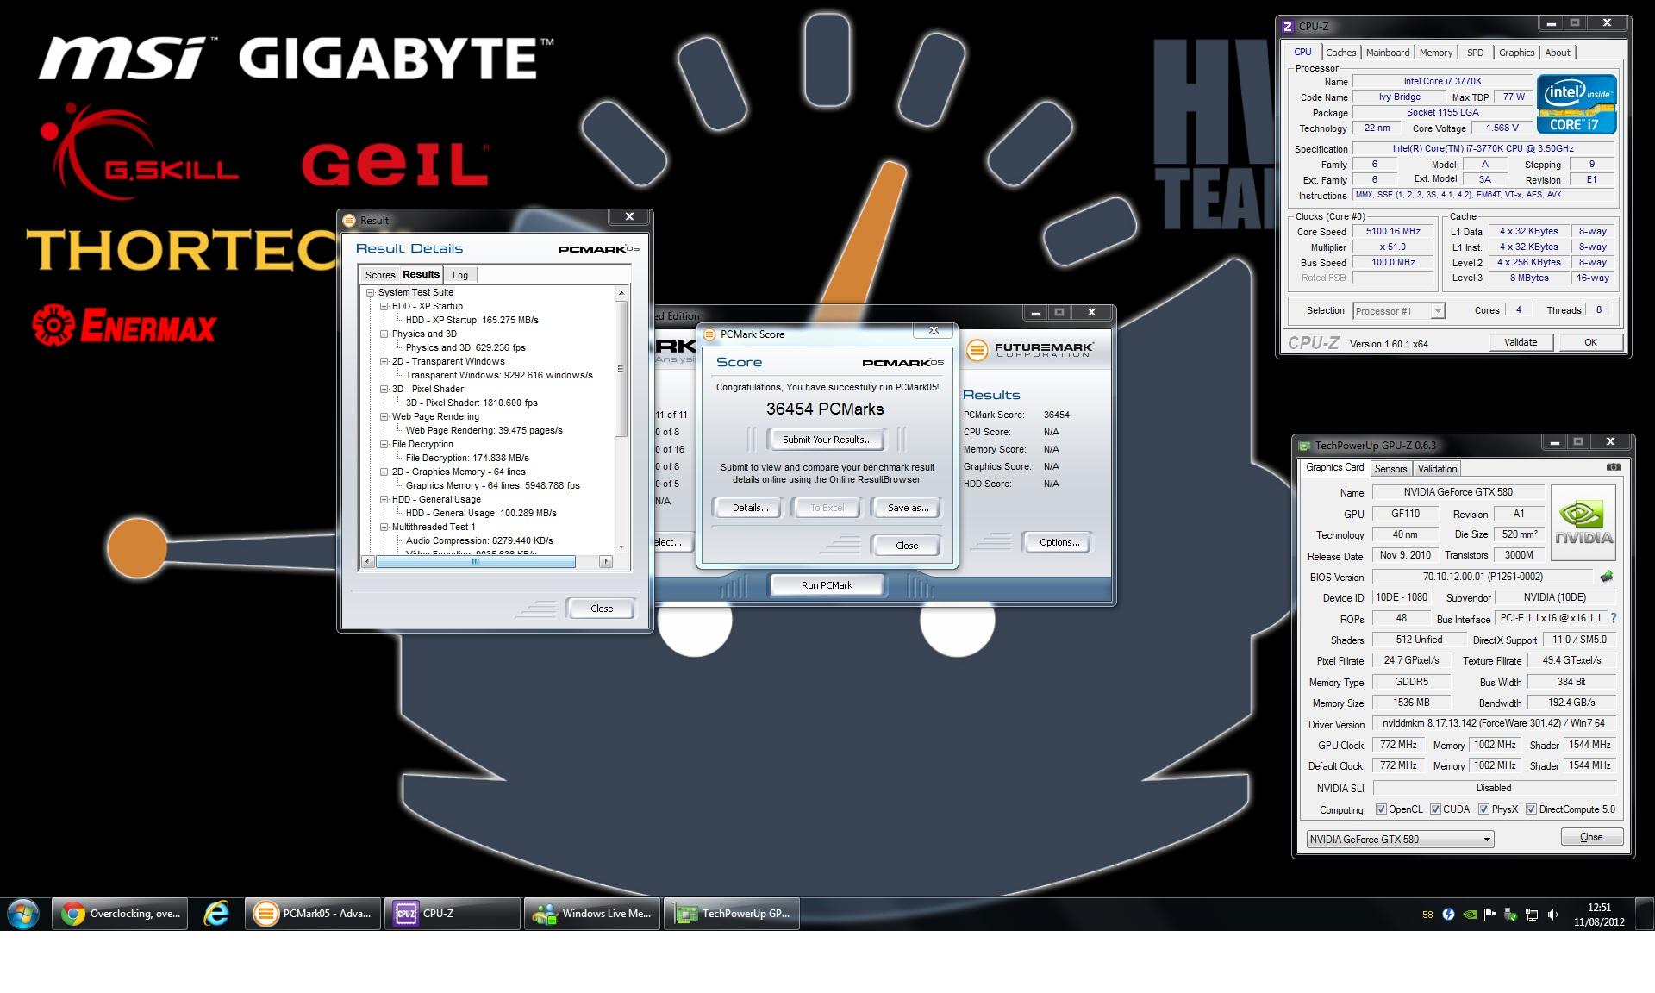Collapse the Physics and 3D node
Viewport: 1655px width, 993px height.
pyautogui.click(x=384, y=334)
